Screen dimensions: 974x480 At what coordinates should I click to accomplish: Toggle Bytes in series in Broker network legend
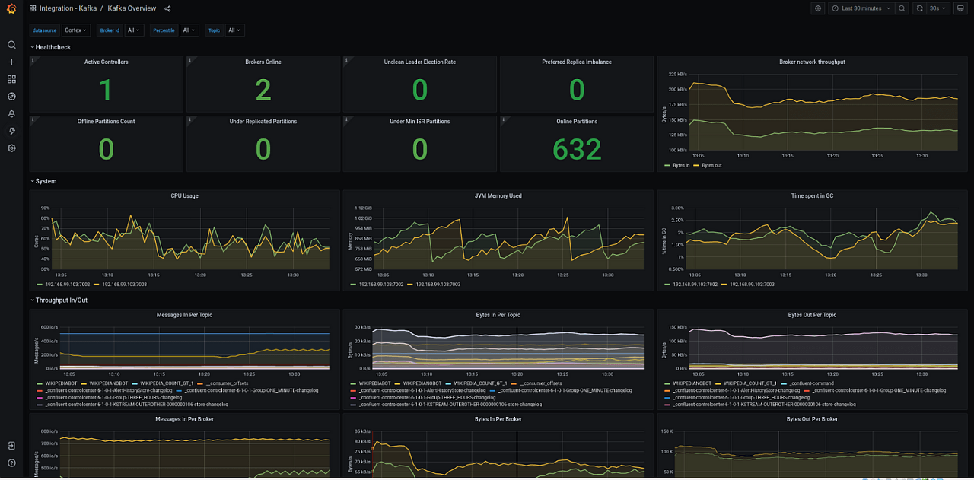(x=681, y=165)
